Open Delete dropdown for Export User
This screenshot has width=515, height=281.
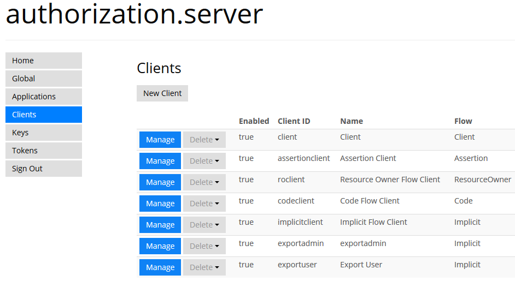(x=204, y=267)
